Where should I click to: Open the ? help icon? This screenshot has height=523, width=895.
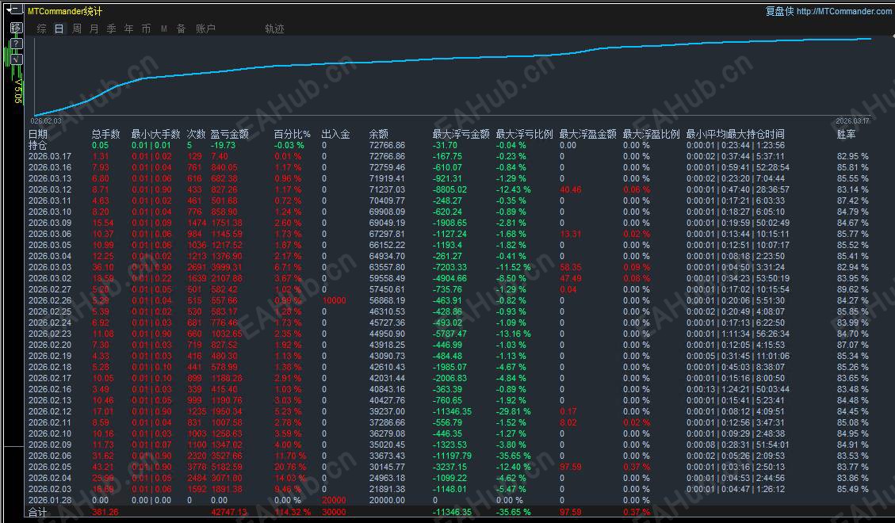click(16, 44)
